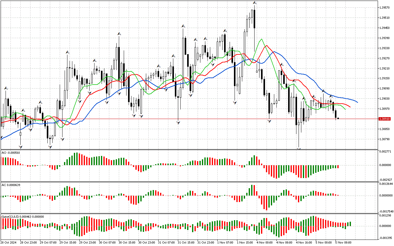The height and width of the screenshot is (246, 394).
Task: Select the 4 Nov 08:00 time label
Action: pyautogui.click(x=284, y=243)
